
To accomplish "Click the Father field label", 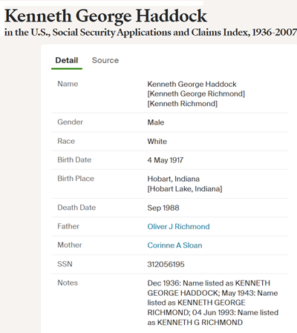I will [68, 226].
